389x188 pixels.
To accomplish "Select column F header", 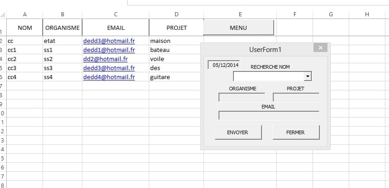I will pyautogui.click(x=294, y=14).
